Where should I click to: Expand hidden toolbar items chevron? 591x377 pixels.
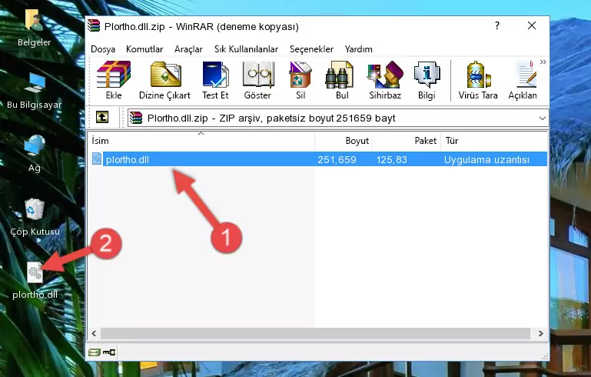(x=543, y=62)
